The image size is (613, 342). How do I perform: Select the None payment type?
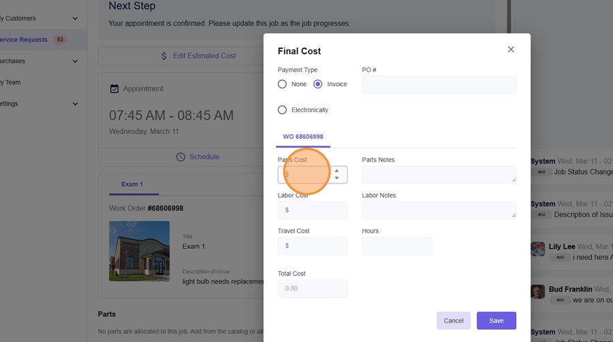[x=283, y=84]
